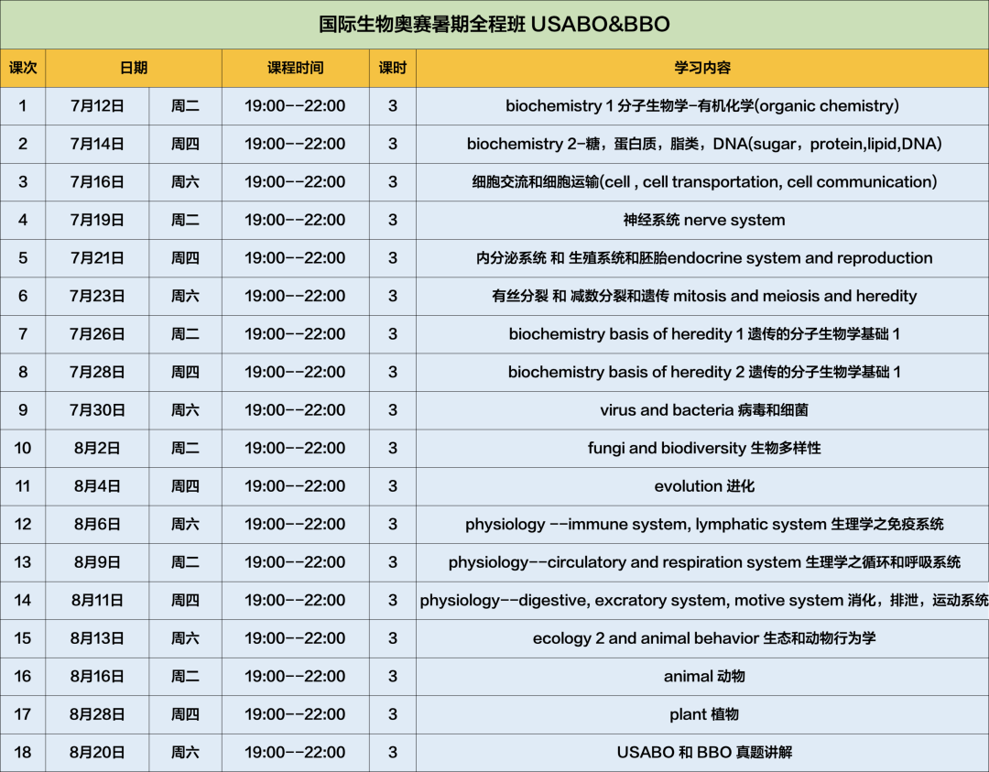This screenshot has width=989, height=772.
Task: Click the date cell 8月2日
Action: (x=97, y=449)
